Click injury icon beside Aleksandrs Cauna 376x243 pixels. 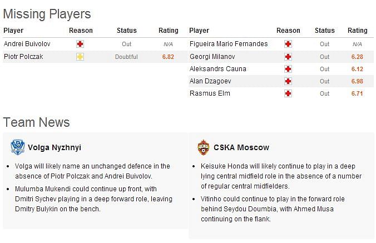click(x=288, y=69)
